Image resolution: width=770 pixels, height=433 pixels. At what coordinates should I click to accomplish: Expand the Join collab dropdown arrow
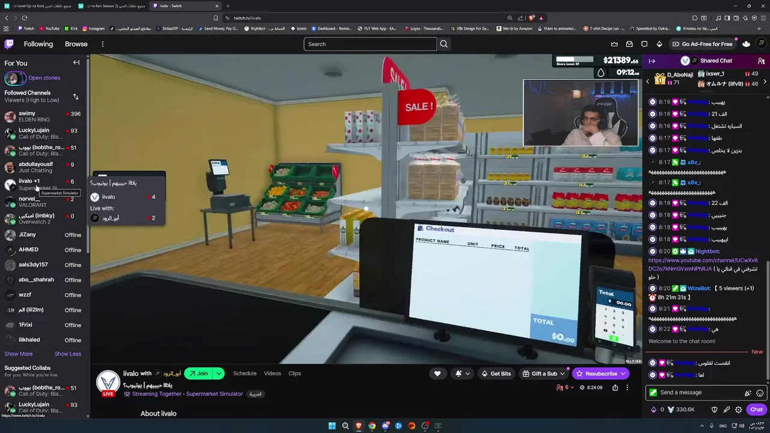pyautogui.click(x=219, y=373)
